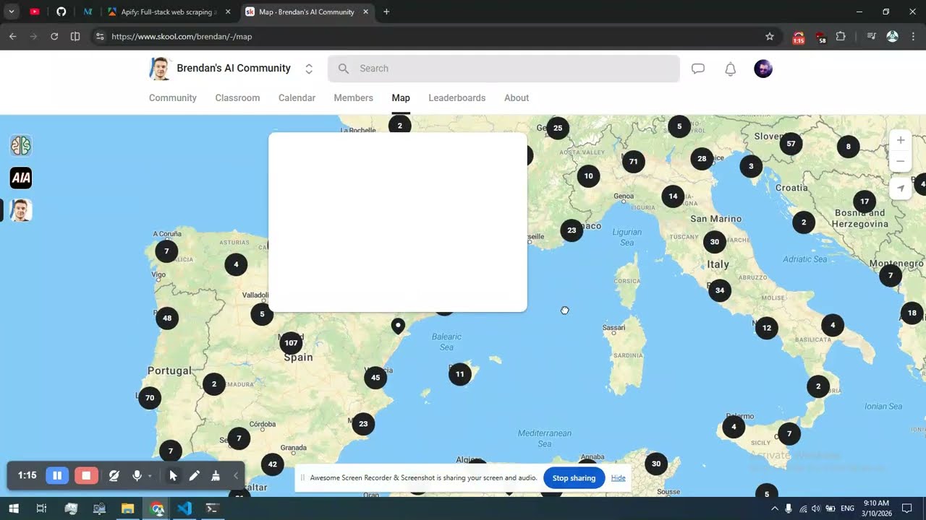
Task: Click the Brendan's AI Community title
Action: pos(234,68)
